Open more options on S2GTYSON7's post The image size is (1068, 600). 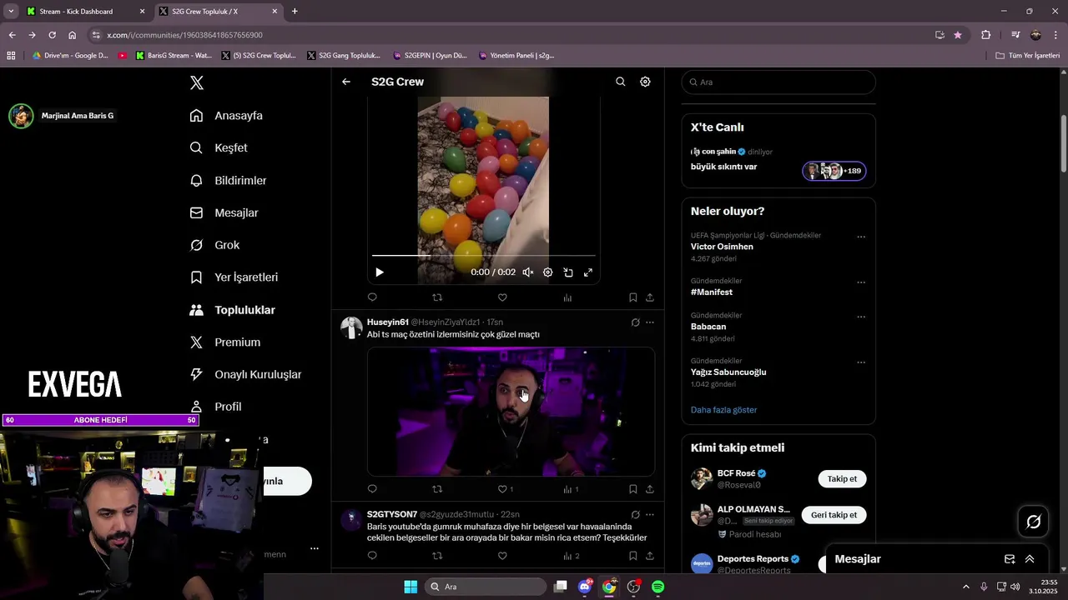tap(650, 514)
